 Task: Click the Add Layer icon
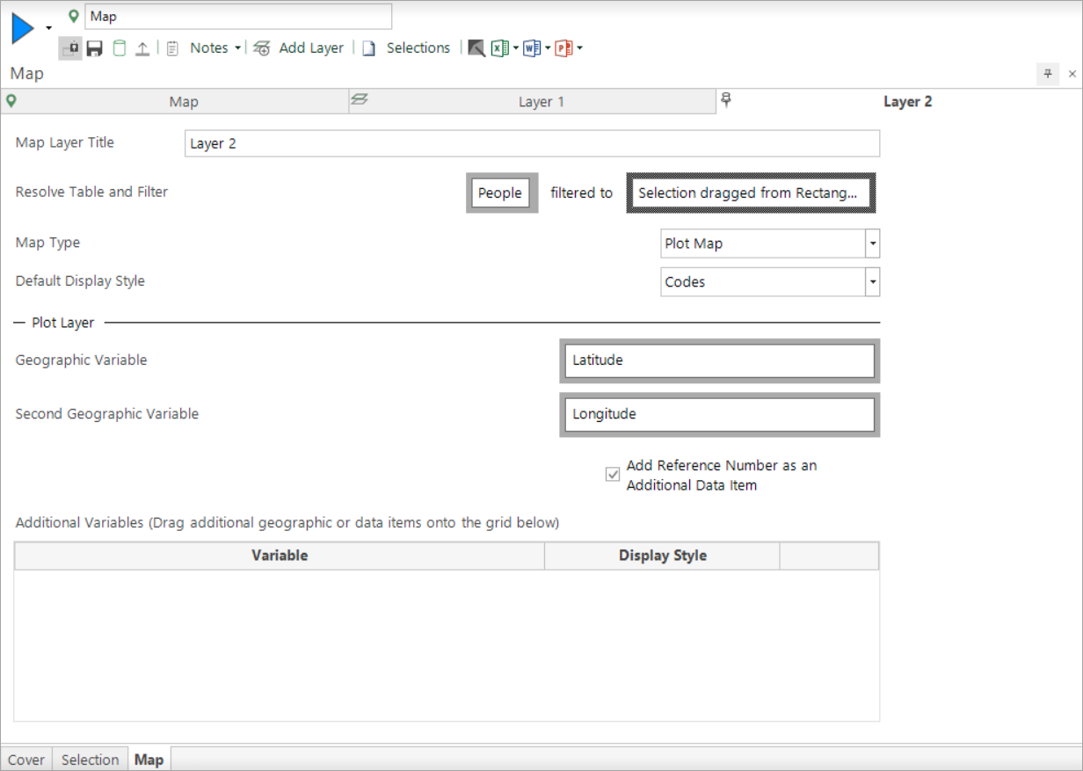point(261,48)
